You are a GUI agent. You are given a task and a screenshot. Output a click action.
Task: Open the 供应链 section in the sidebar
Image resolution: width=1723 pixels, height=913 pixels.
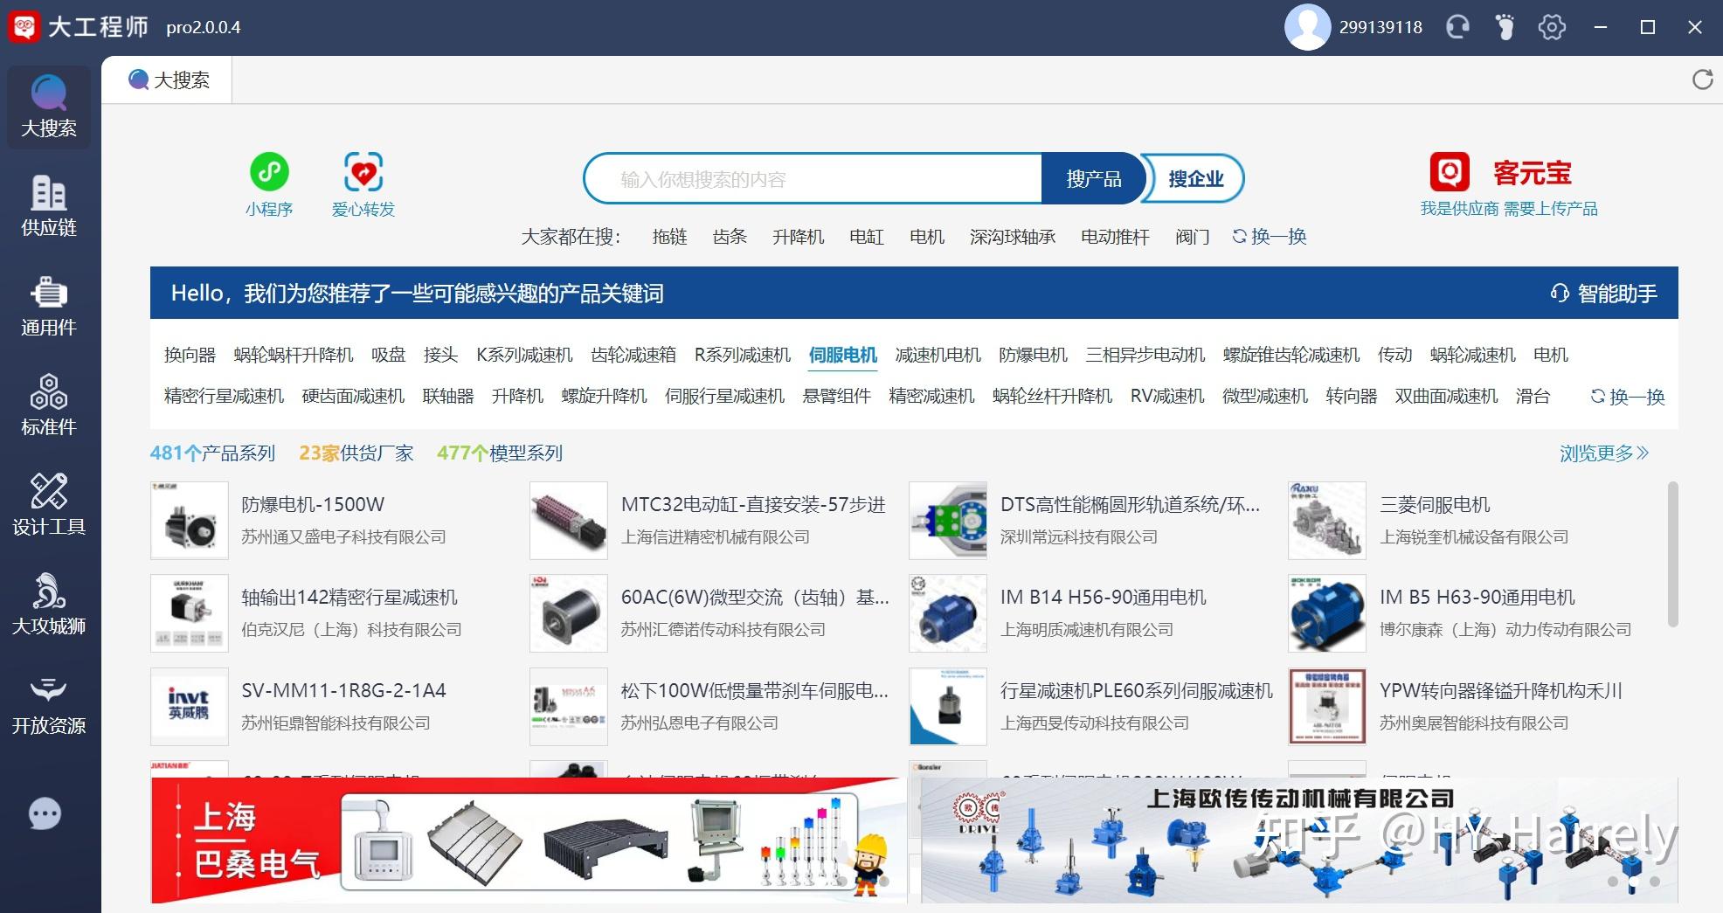click(49, 207)
